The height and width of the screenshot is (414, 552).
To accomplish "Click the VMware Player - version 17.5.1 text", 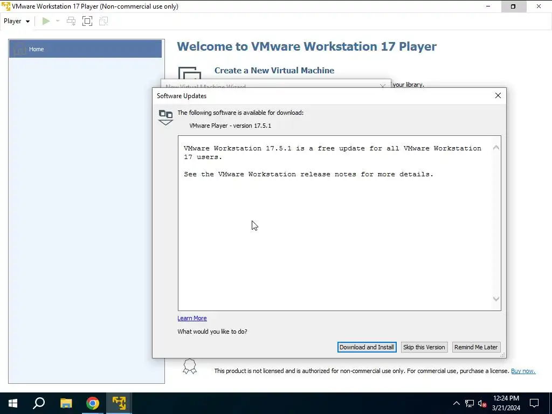I will click(x=230, y=126).
